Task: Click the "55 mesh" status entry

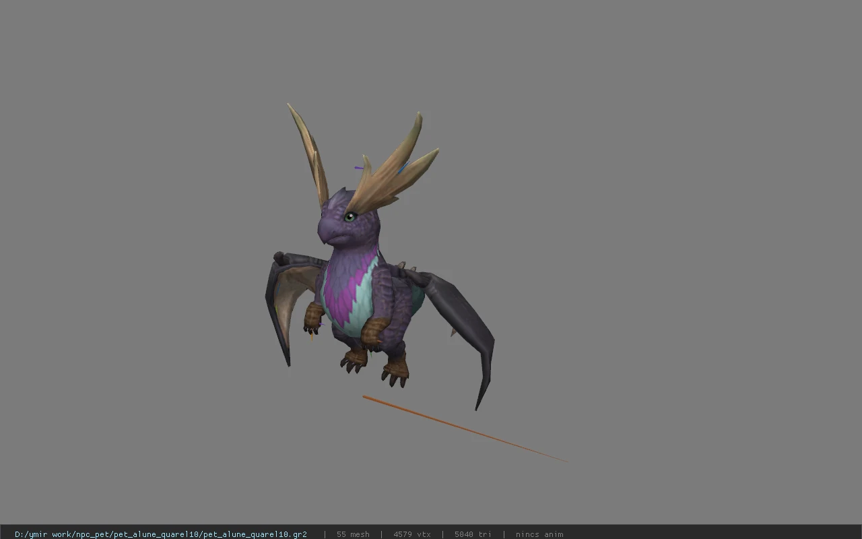Action: point(353,534)
